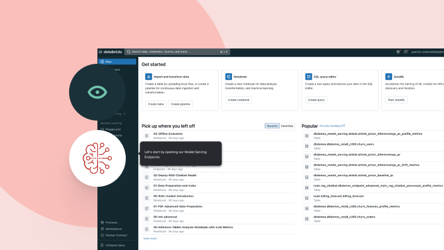Open the Provide feedback link

point(332,126)
